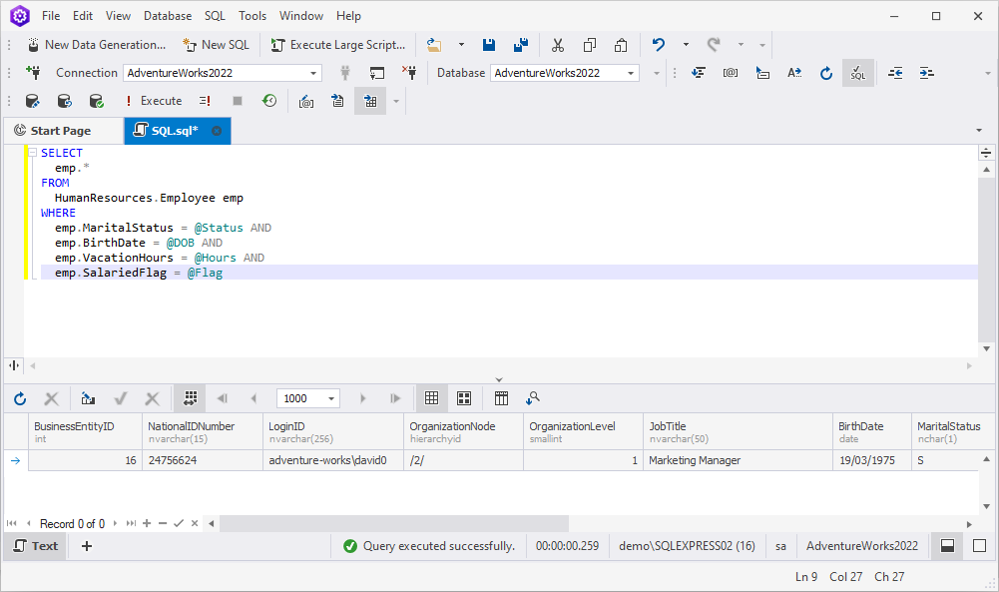Screen dimensions: 999x592
Task: Click the open file folder icon
Action: (x=434, y=45)
